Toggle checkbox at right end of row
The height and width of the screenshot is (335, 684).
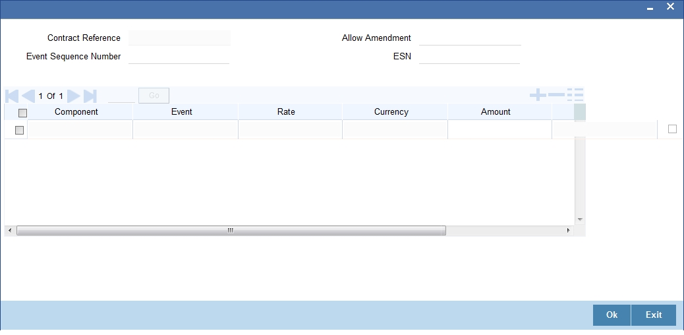coord(672,129)
